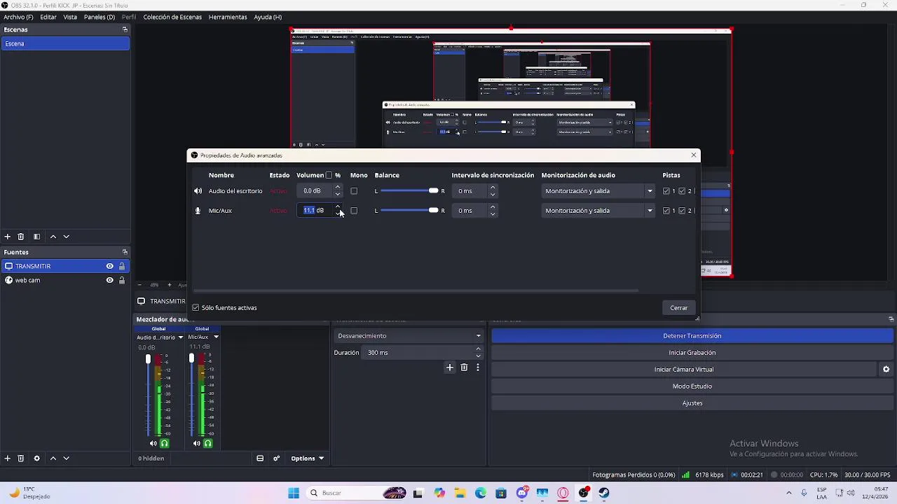Toggle Audio del escritorio headphone monitoring in mixer

click(165, 443)
